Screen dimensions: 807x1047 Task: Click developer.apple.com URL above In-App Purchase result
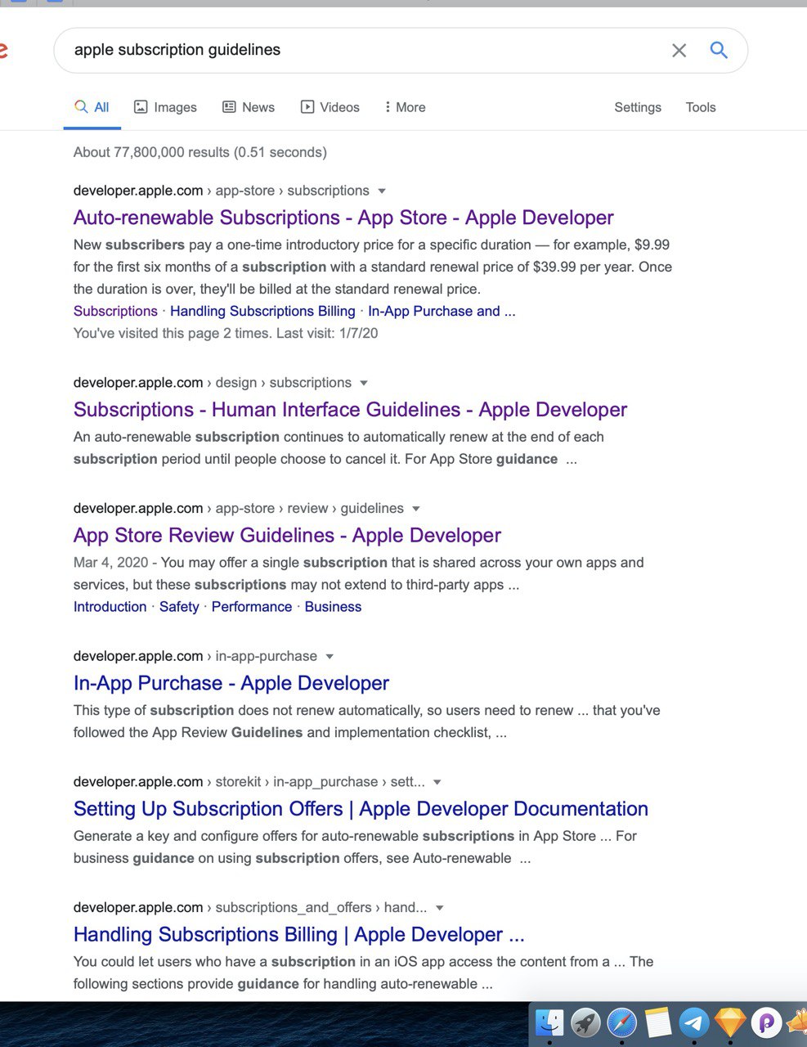point(138,656)
